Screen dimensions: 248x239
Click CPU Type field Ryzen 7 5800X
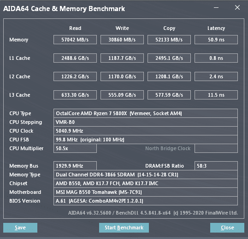pyautogui.click(x=146, y=113)
